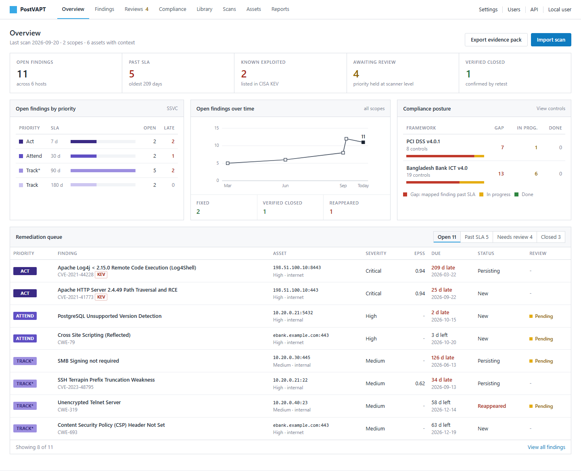Click the ACT badge on the Log4Shell row
This screenshot has width=581, height=476.
pos(25,271)
